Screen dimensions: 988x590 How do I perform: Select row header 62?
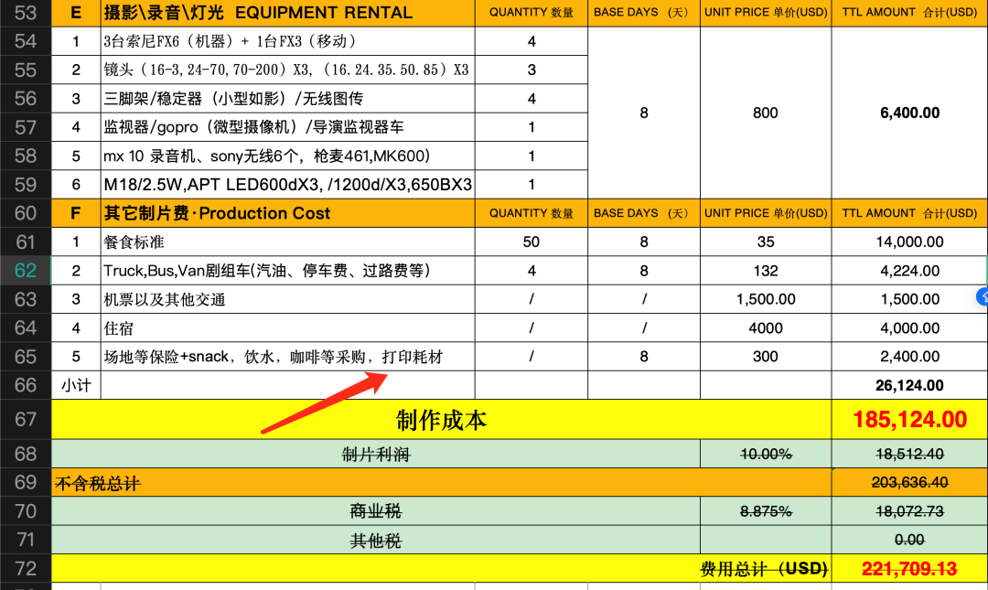(26, 271)
